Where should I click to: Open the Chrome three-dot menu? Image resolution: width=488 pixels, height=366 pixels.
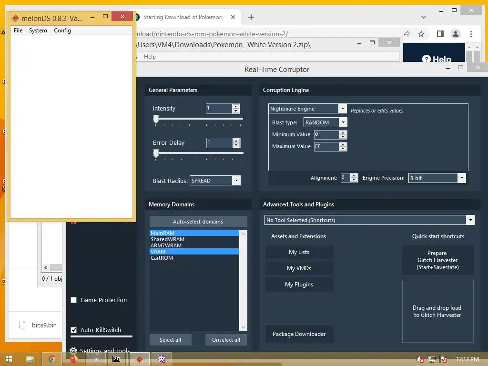coord(471,34)
